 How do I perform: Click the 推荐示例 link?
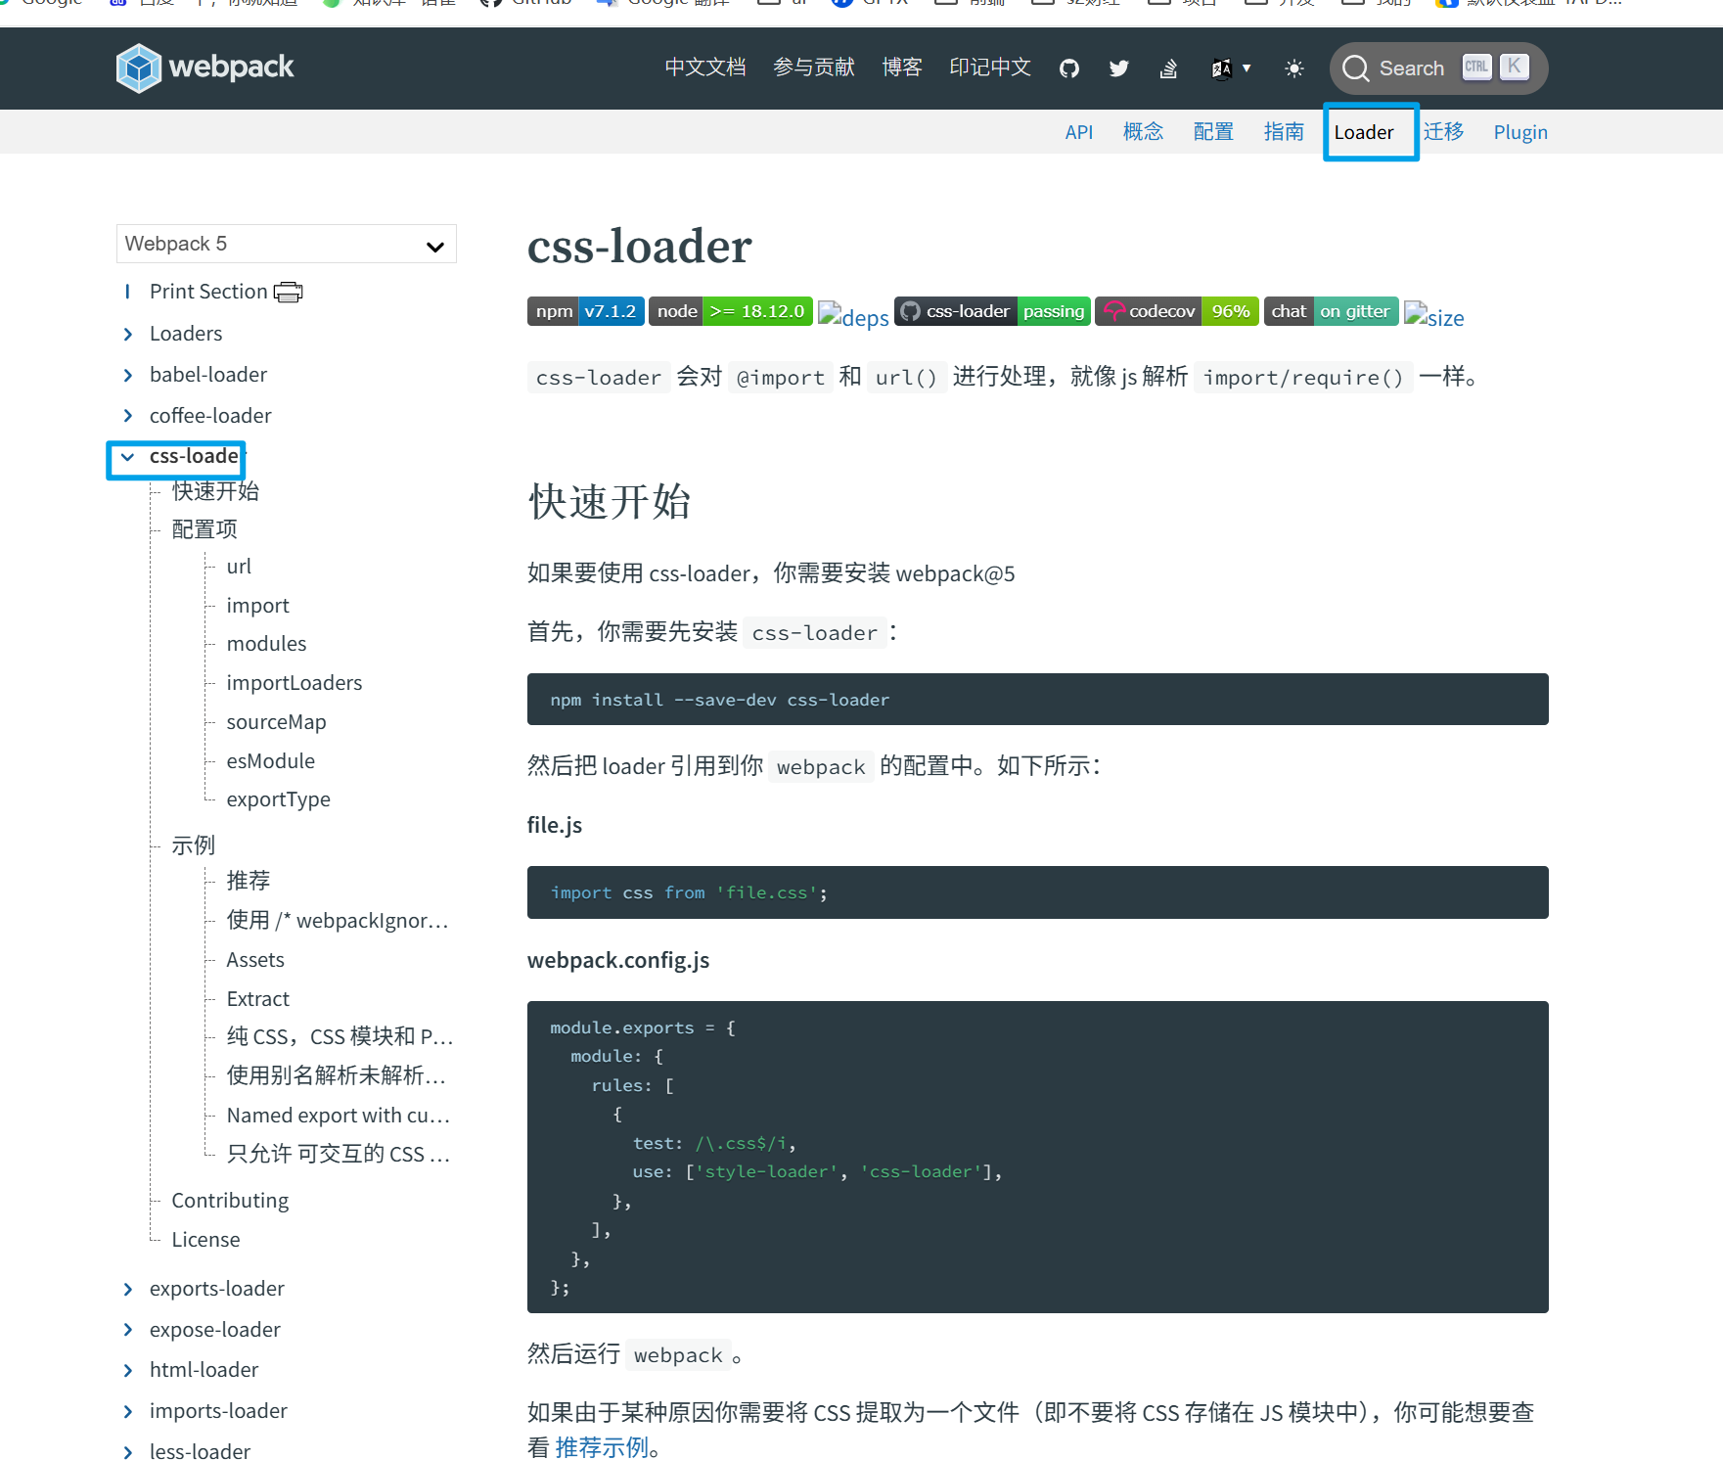click(x=602, y=1446)
